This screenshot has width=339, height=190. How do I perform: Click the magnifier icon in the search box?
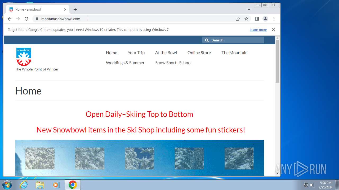tap(207, 40)
